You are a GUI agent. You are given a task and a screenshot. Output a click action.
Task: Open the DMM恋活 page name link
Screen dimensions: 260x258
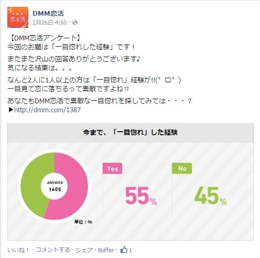48,13
